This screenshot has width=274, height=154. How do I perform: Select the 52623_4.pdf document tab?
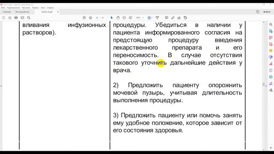(x=47, y=12)
